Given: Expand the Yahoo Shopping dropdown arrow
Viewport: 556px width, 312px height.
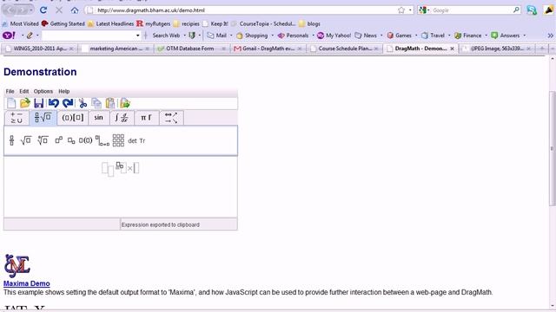Looking at the screenshot, I should [272, 36].
